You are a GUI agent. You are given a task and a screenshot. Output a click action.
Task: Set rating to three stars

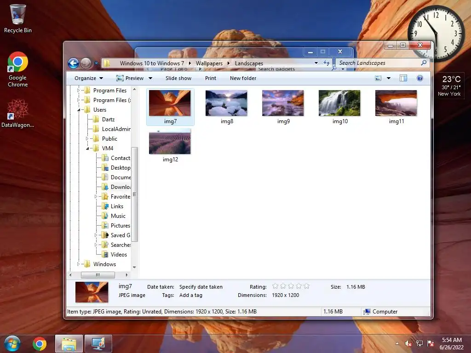point(291,286)
